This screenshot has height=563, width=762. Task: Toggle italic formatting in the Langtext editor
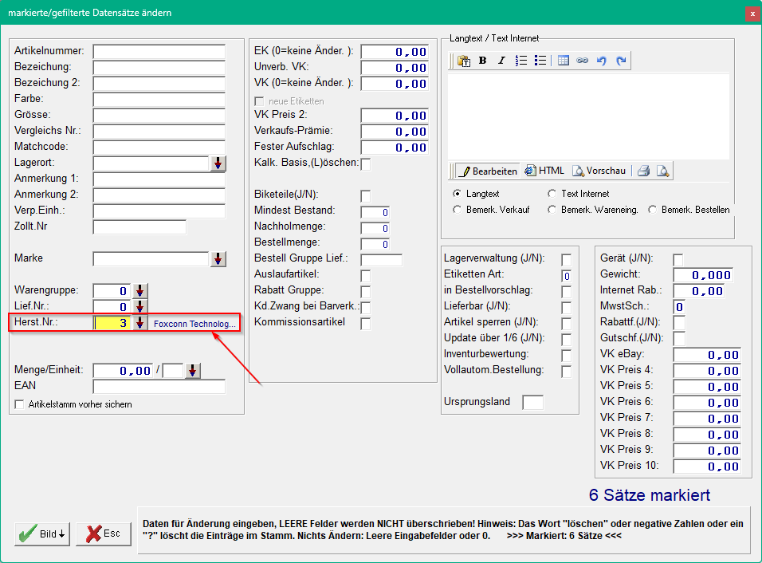pyautogui.click(x=501, y=61)
